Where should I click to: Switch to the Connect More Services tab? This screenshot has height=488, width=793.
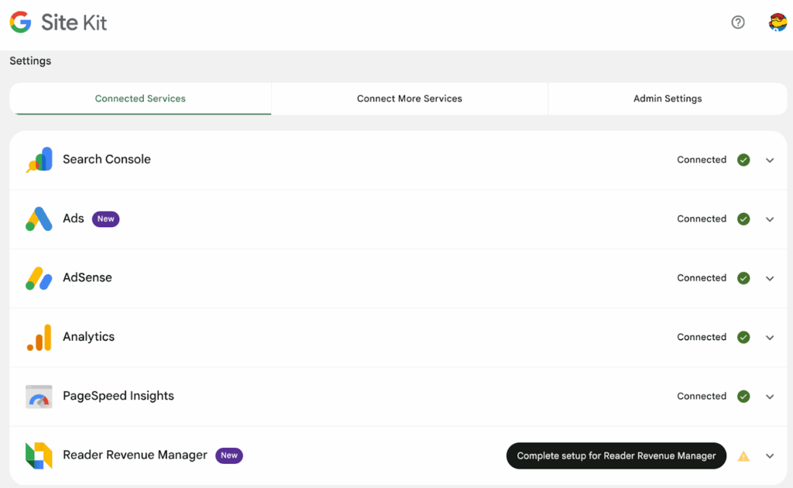pos(409,98)
